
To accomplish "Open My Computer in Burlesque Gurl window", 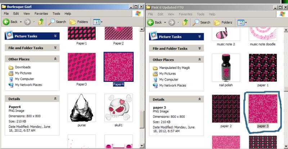I will pos(24,79).
